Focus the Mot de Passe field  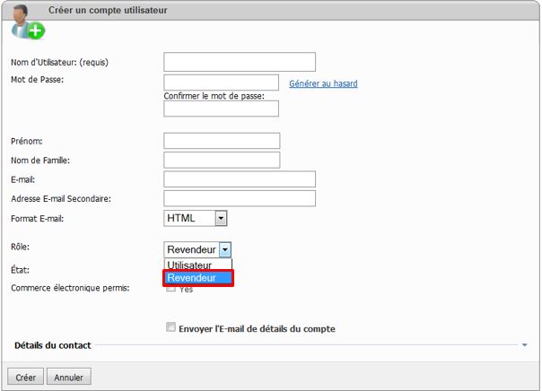[x=221, y=83]
